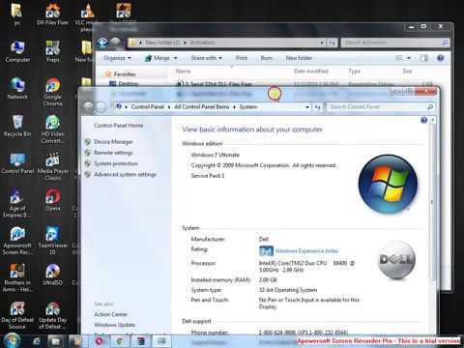This screenshot has width=464, height=348.
Task: Open Day of Defeat Source shortcut
Action: [17, 315]
